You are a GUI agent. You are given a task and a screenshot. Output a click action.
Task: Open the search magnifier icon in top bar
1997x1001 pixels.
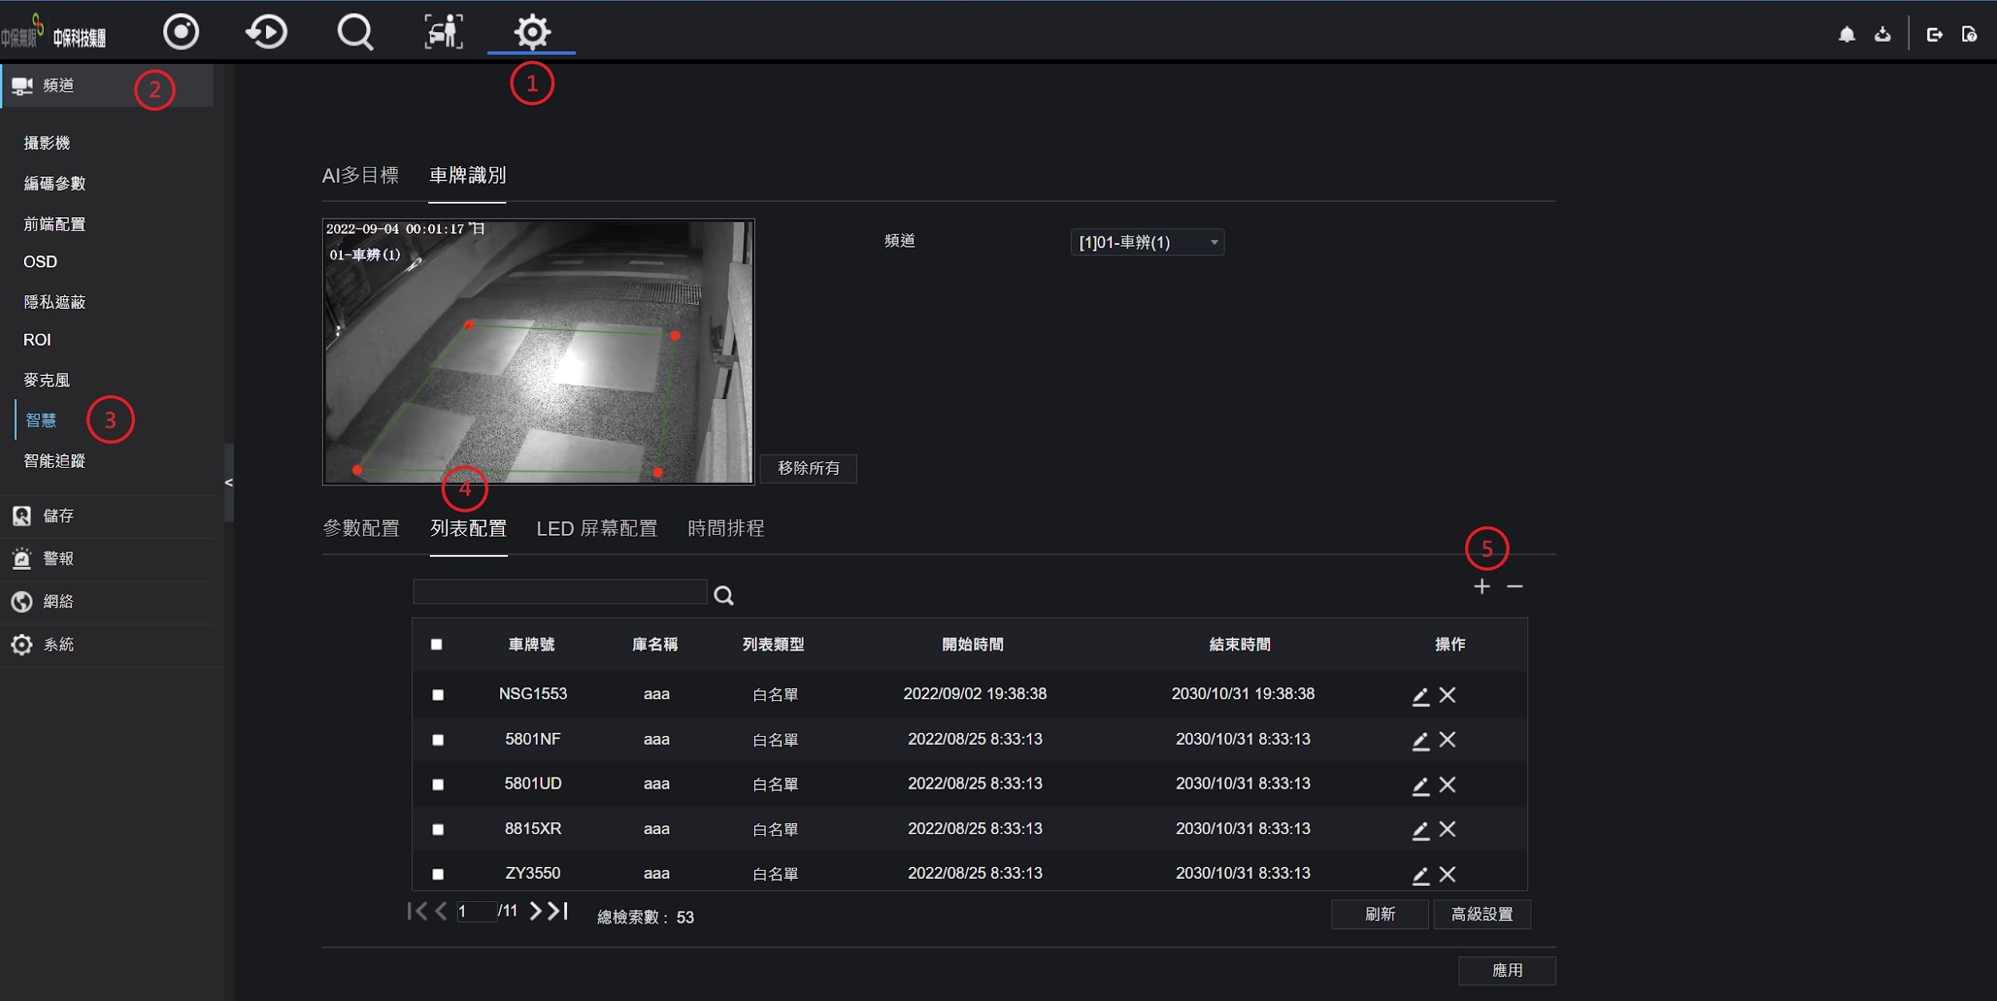pyautogui.click(x=355, y=33)
